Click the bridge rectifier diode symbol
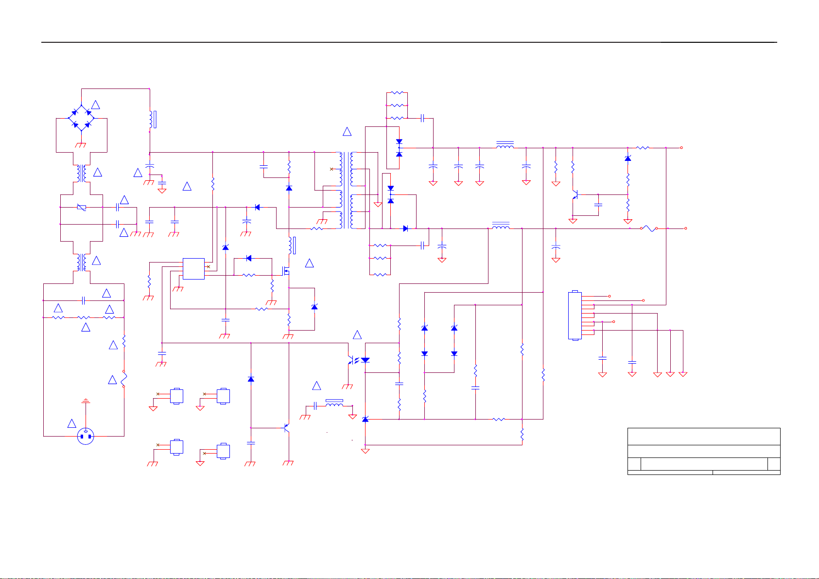The image size is (819, 579). click(82, 117)
